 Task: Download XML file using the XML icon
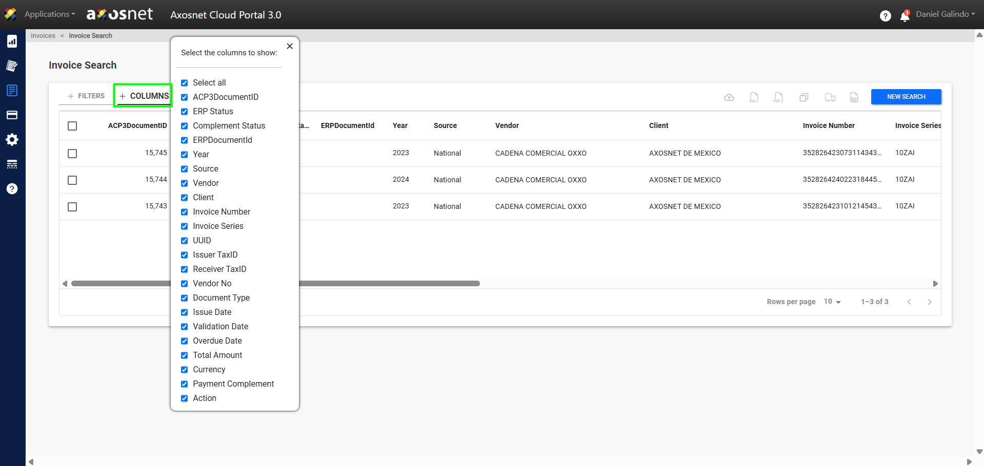pos(754,97)
